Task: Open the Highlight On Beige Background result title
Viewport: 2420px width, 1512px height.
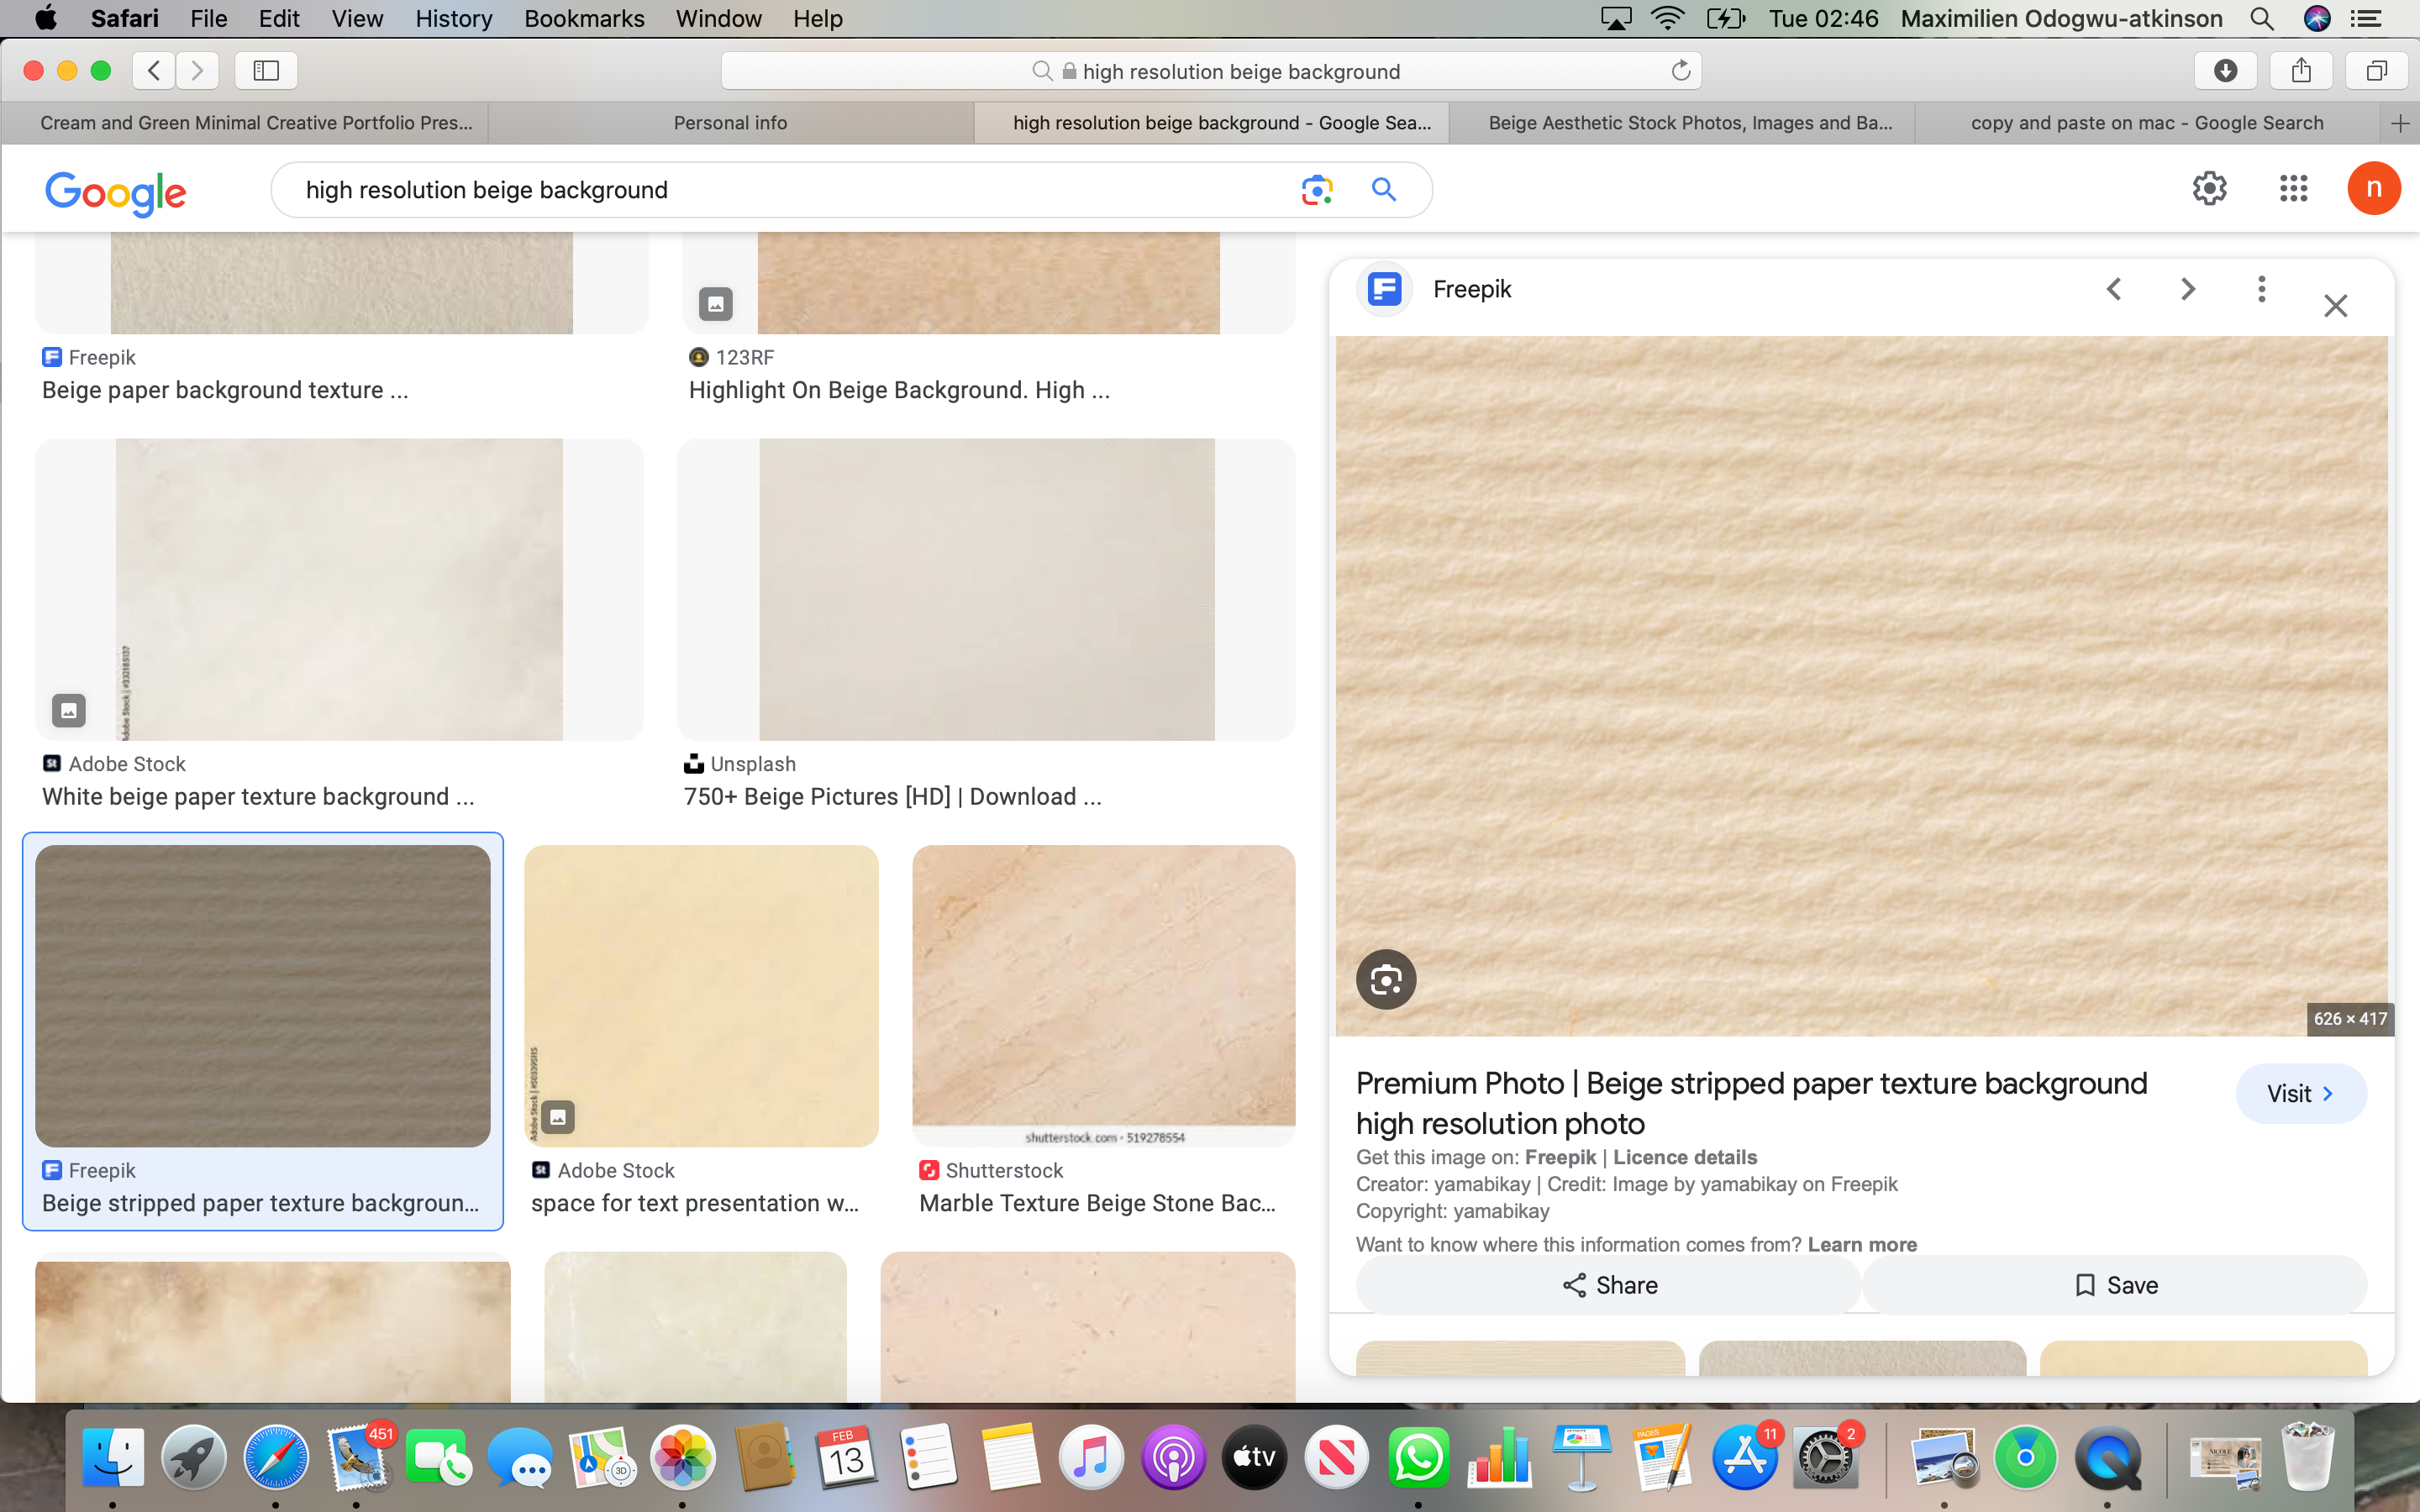Action: pyautogui.click(x=899, y=390)
